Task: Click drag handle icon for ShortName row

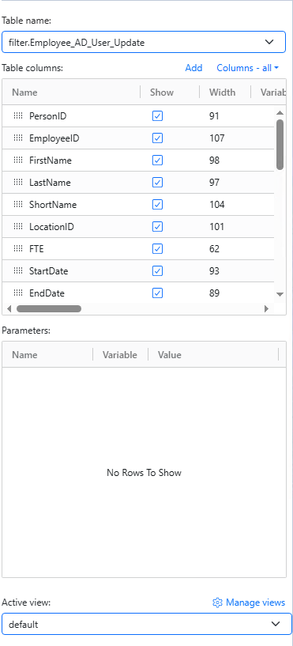Action: 17,205
